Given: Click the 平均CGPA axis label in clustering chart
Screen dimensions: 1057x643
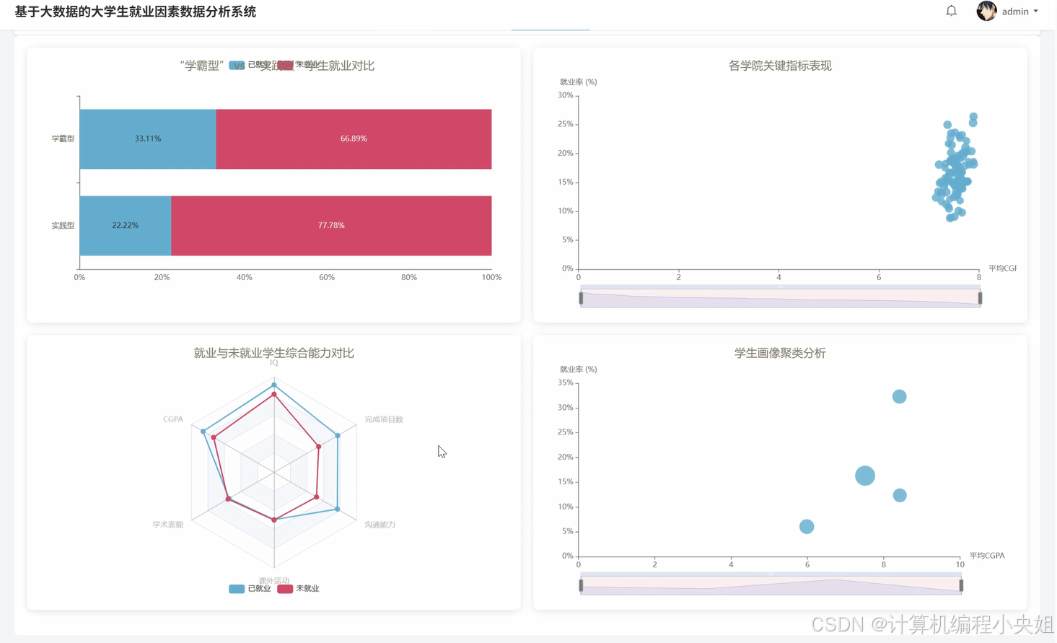Looking at the screenshot, I should [x=987, y=556].
